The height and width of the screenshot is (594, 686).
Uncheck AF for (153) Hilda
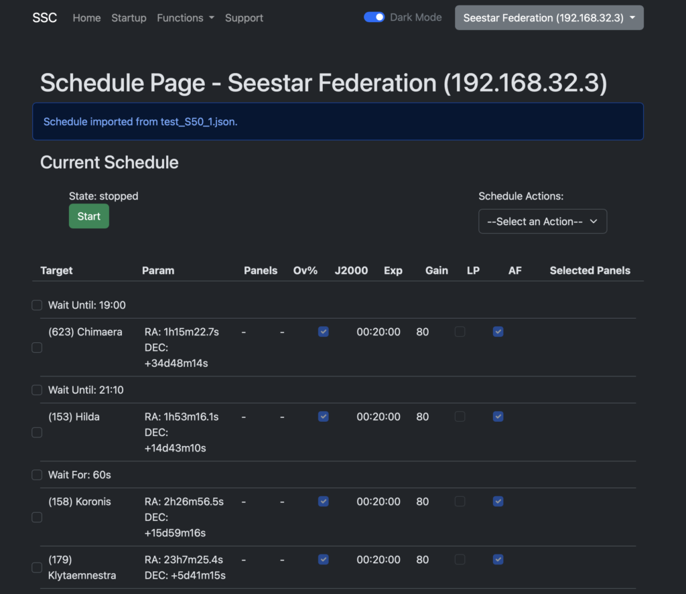pyautogui.click(x=498, y=417)
